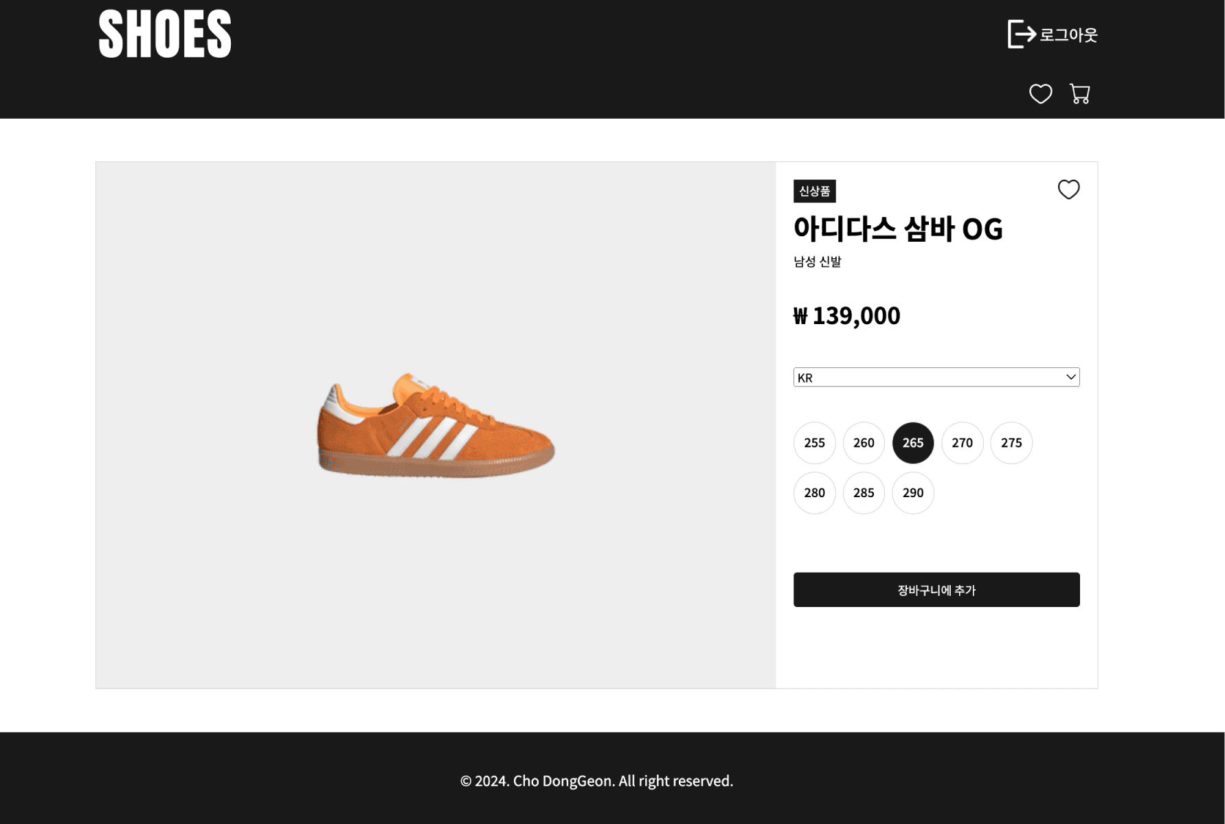Select shoe size 255
The image size is (1225, 824).
[814, 443]
